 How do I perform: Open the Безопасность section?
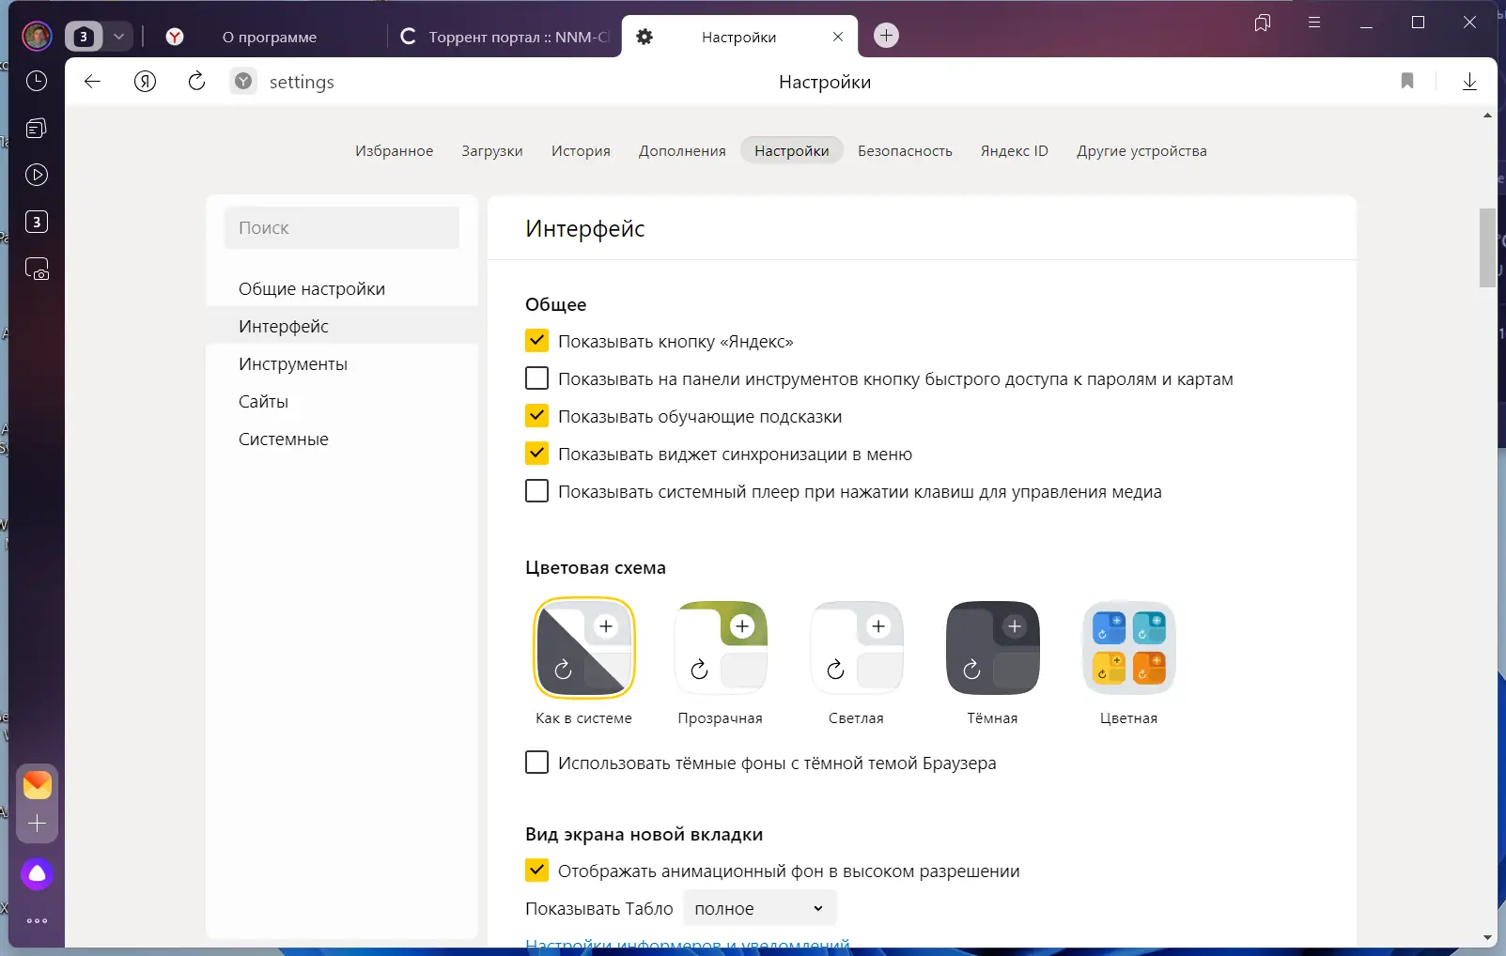pos(905,151)
